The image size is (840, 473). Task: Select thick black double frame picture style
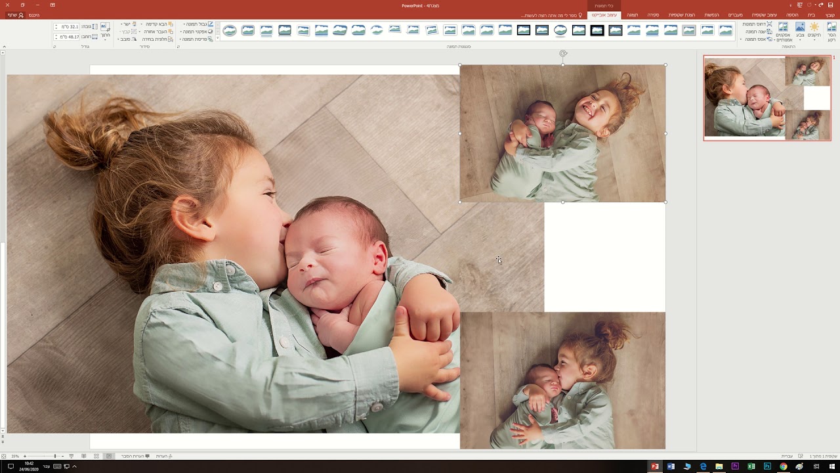point(597,30)
